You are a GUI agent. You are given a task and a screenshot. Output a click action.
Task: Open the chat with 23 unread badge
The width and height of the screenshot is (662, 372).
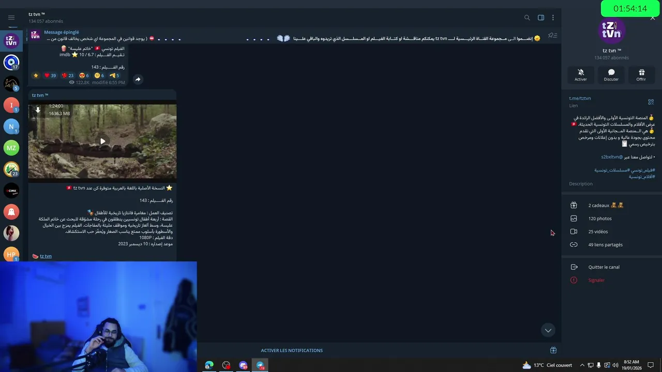tap(11, 169)
